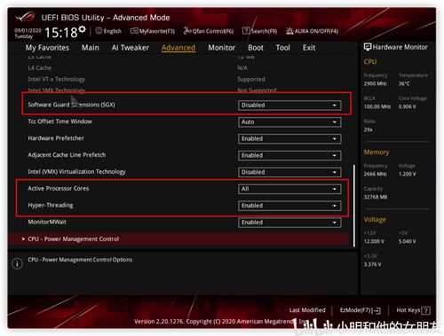444x336 pixels.
Task: Click the English language globe icon
Action: point(99,31)
